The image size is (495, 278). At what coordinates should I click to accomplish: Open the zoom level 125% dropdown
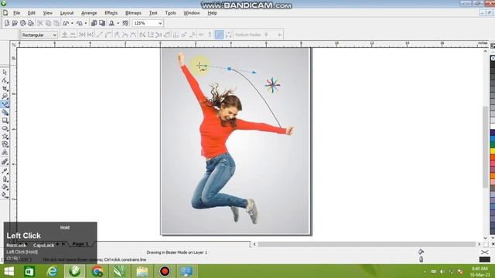[x=160, y=23]
